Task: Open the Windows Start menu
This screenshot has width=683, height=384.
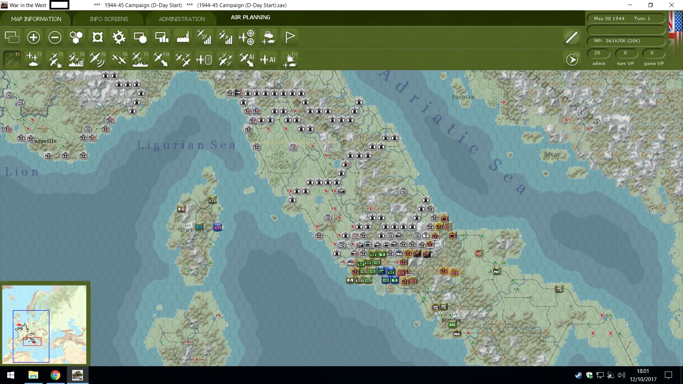Action: click(11, 375)
